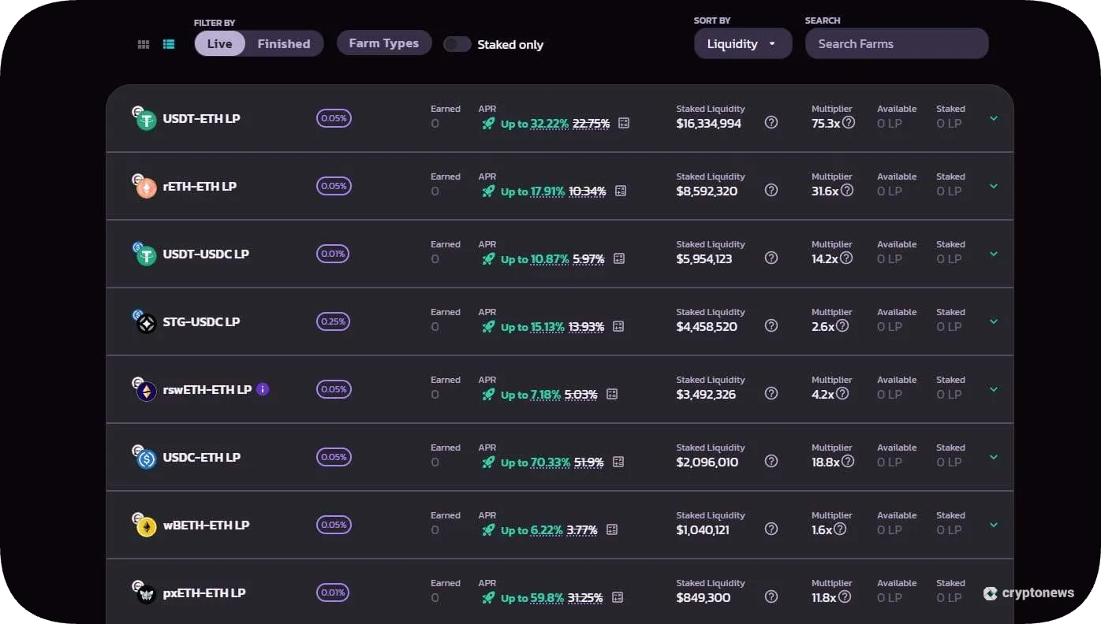The image size is (1101, 624).
Task: Switch to grid view layout
Action: (143, 44)
